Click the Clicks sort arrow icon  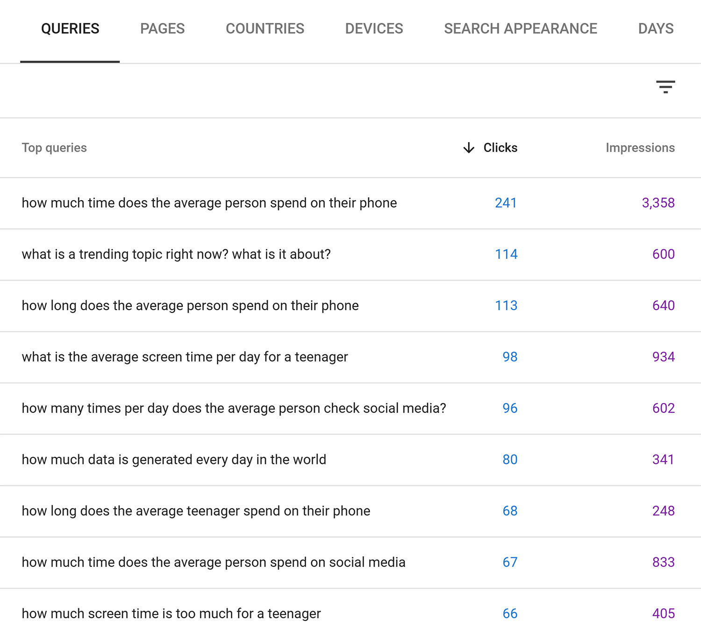(469, 148)
